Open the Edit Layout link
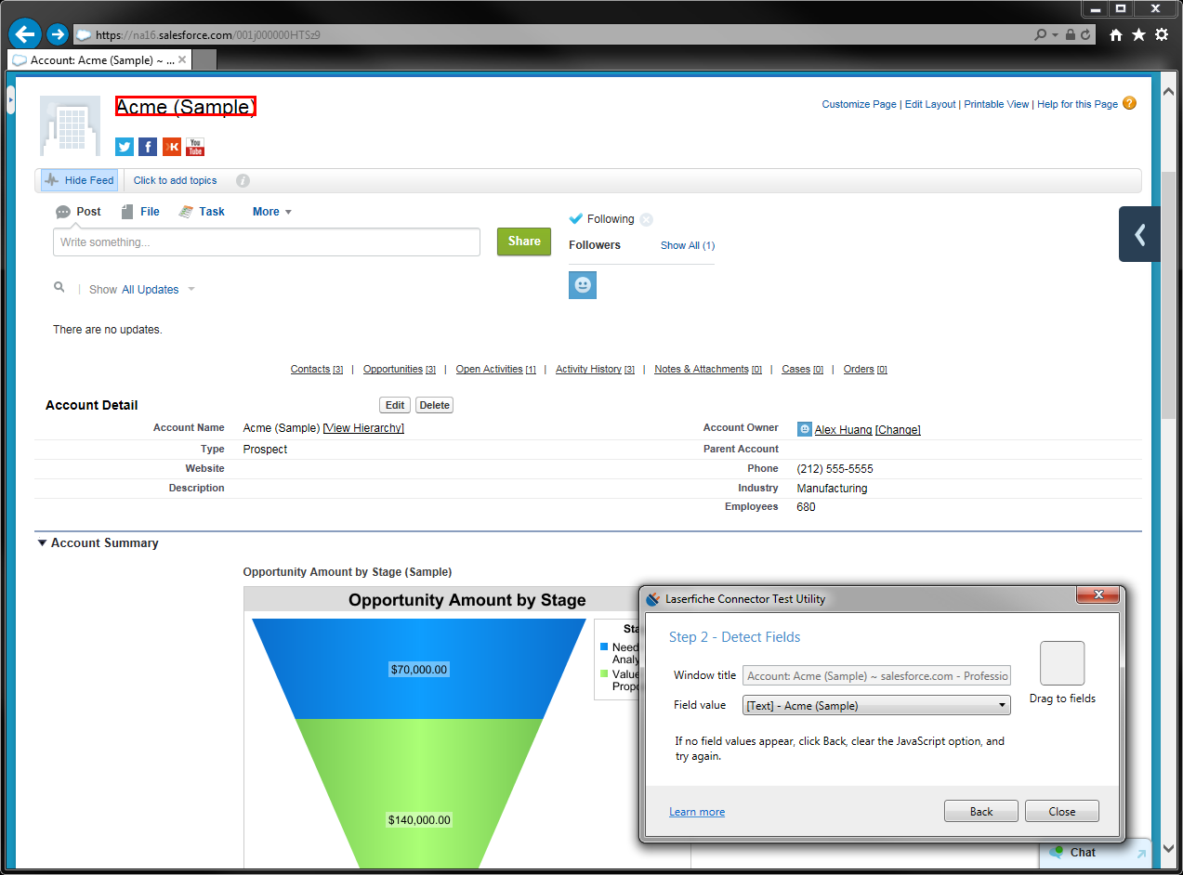The image size is (1183, 875). tap(930, 104)
